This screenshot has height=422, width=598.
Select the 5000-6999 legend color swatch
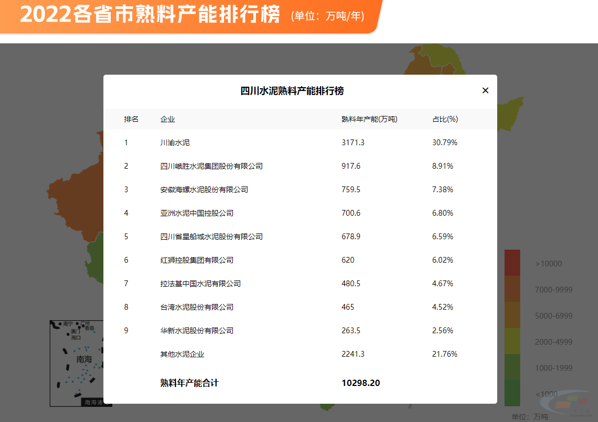tap(512, 315)
